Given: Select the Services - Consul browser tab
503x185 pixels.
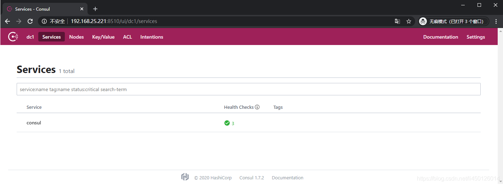Looking at the screenshot, I should coord(44,9).
